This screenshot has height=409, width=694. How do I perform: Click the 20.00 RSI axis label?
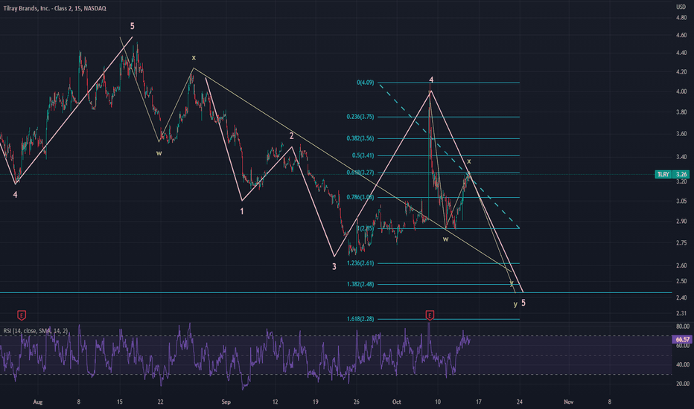click(x=683, y=384)
